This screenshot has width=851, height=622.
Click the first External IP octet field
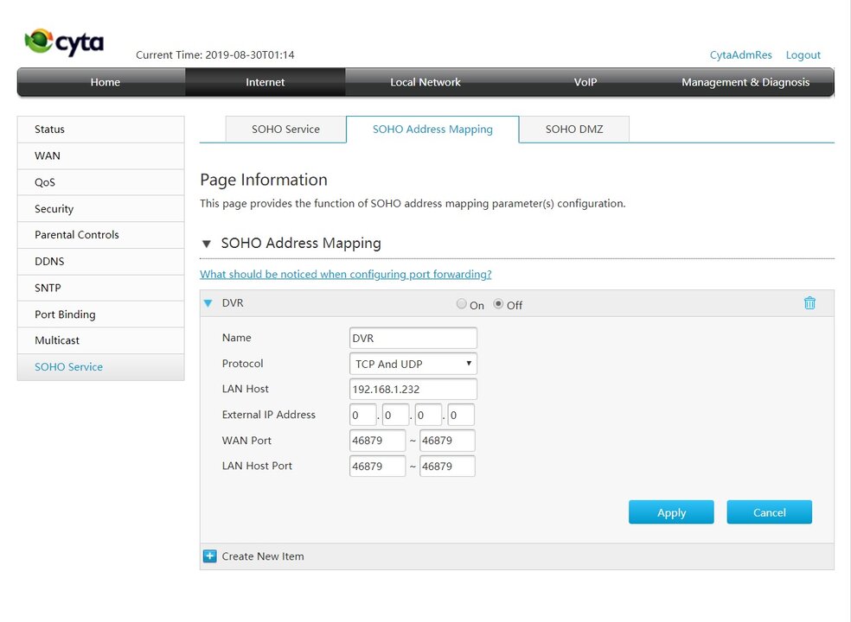tap(363, 415)
